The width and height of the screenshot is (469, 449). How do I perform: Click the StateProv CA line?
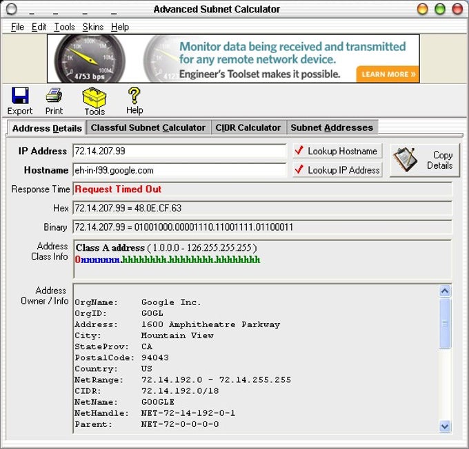click(x=113, y=346)
